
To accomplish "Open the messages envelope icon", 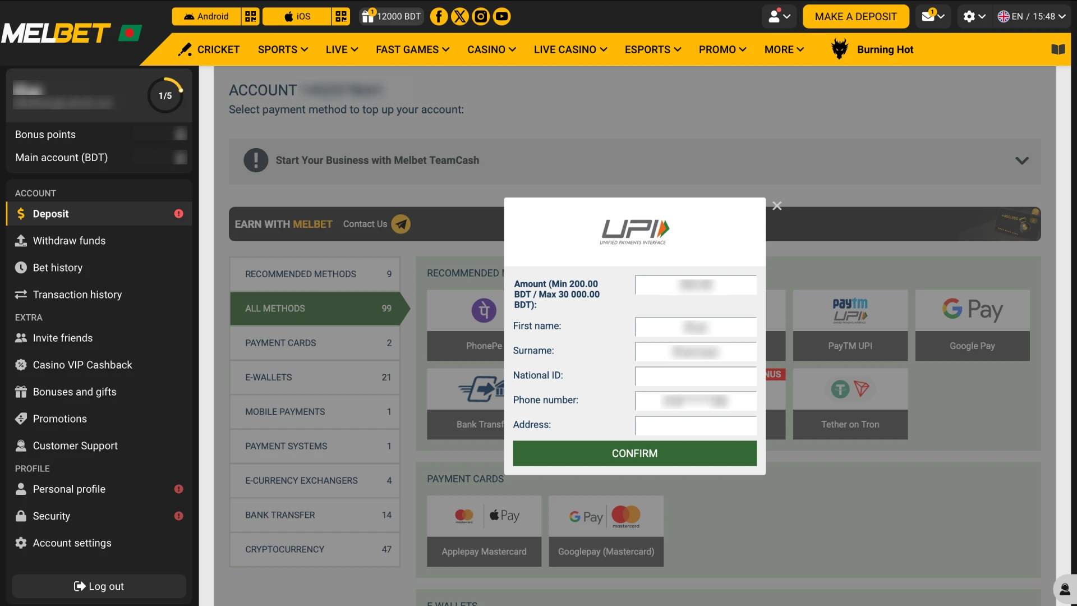I will [928, 16].
